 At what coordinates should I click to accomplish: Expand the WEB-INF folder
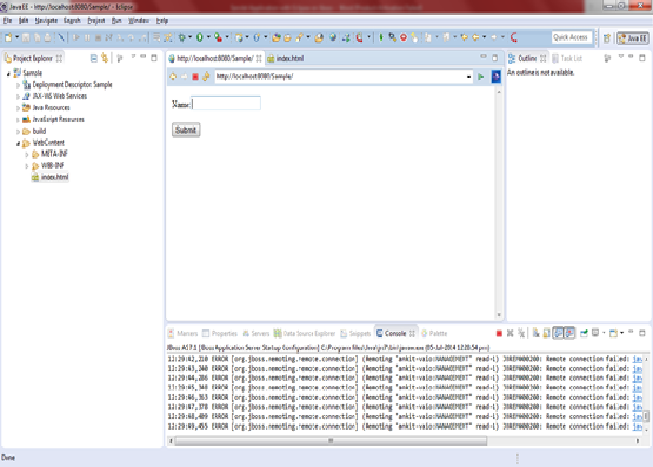click(x=27, y=166)
